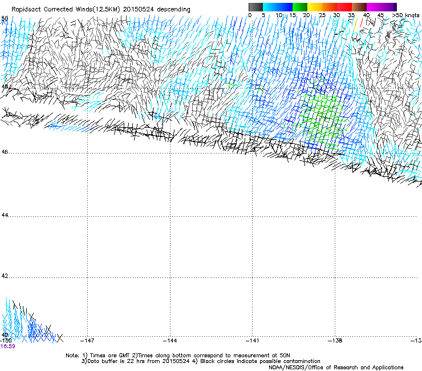Click the legend tick label 10
The height and width of the screenshot is (371, 422).
[x=279, y=15]
